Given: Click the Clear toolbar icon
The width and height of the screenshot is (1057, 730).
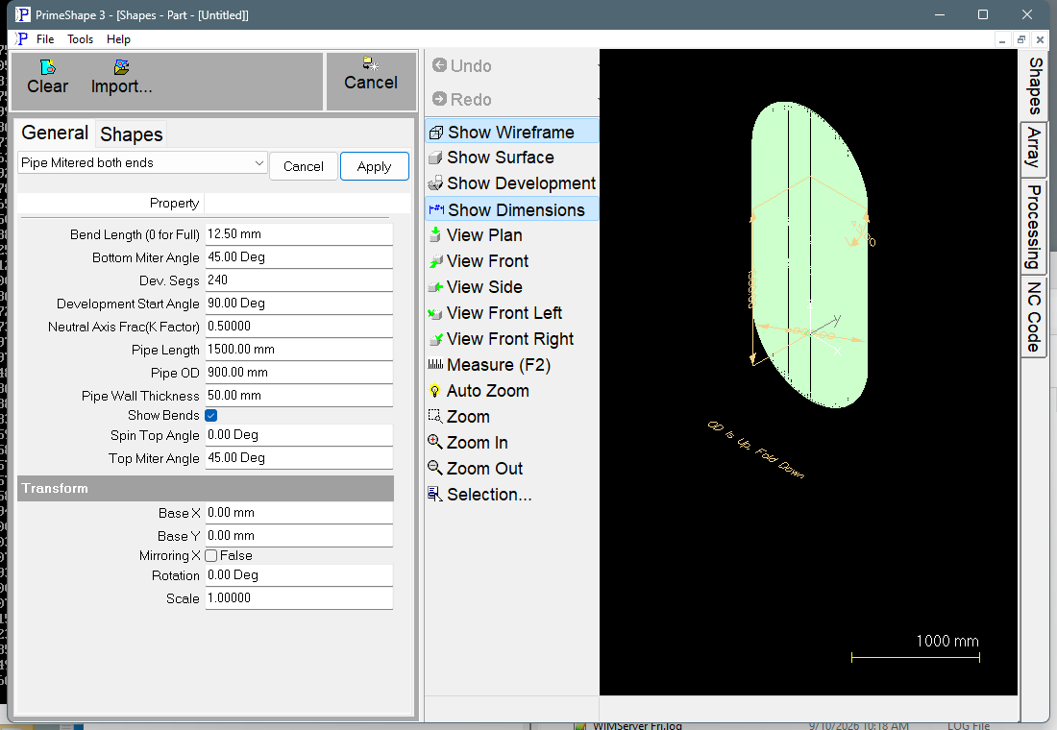Looking at the screenshot, I should tap(47, 77).
